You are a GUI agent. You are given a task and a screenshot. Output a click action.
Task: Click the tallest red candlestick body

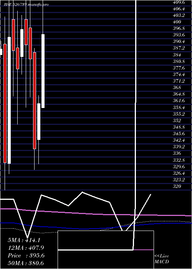[5, 103]
